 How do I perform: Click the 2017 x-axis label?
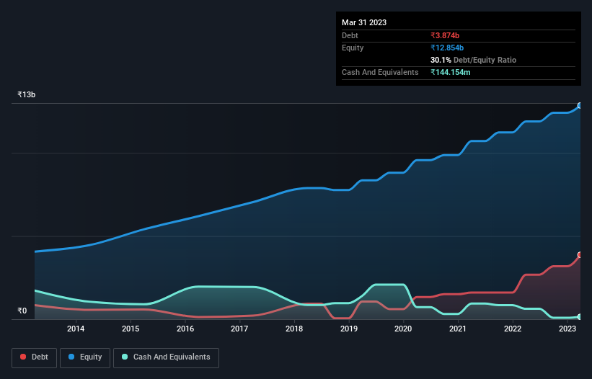239,329
